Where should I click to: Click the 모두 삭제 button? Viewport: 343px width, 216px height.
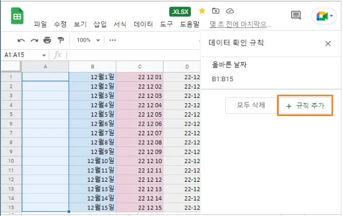click(x=251, y=105)
